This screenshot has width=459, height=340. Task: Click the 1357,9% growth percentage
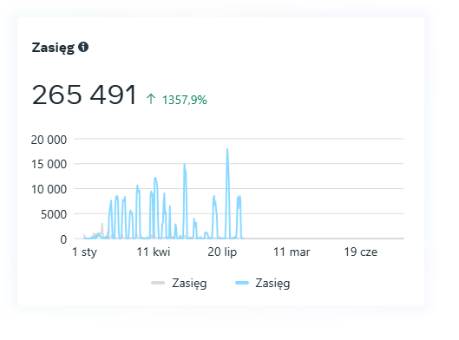(x=185, y=100)
